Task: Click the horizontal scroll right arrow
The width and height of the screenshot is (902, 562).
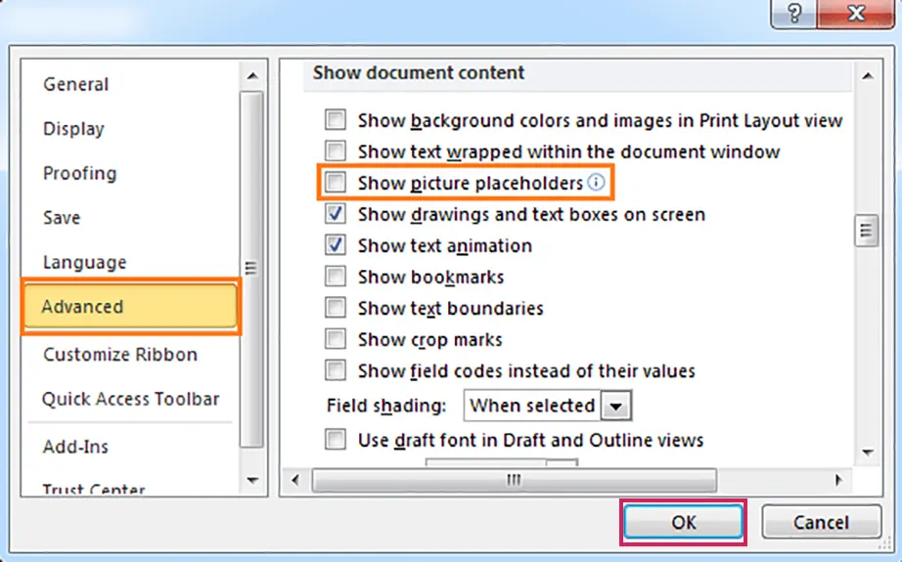Action: 838,480
